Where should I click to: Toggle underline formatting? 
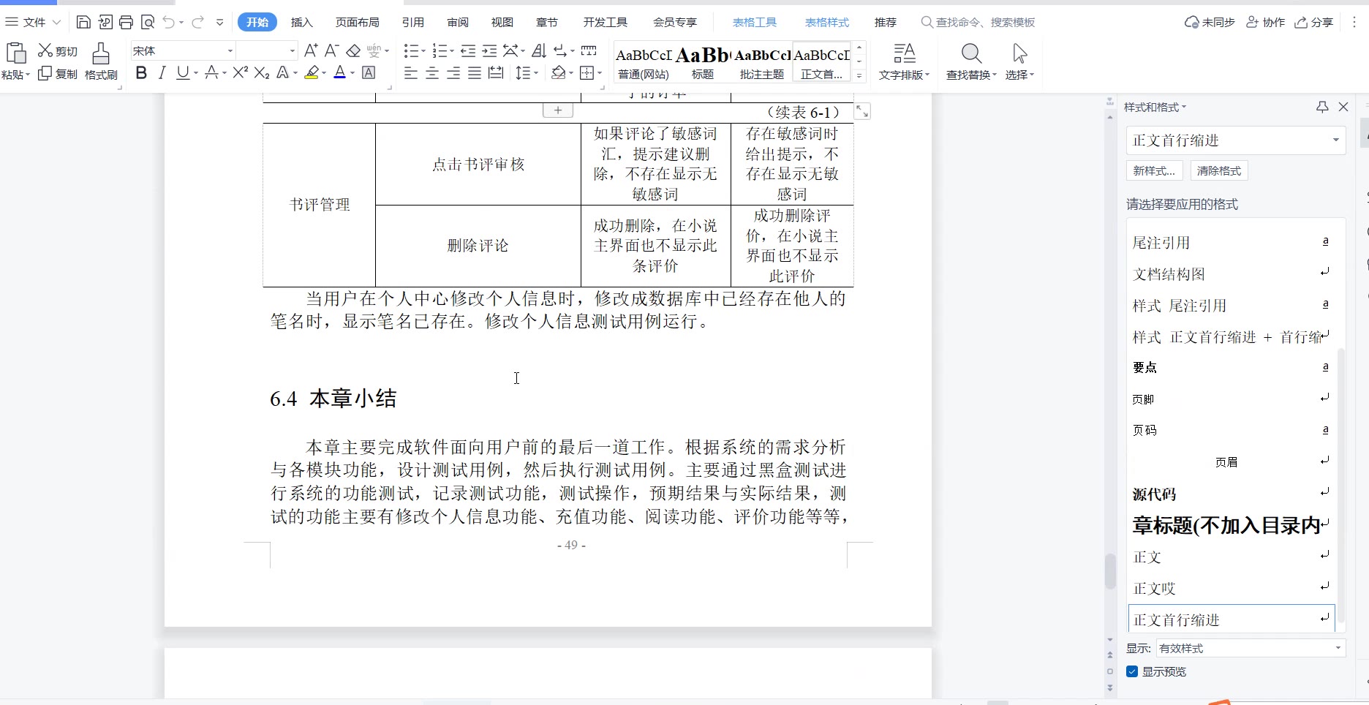(x=182, y=72)
